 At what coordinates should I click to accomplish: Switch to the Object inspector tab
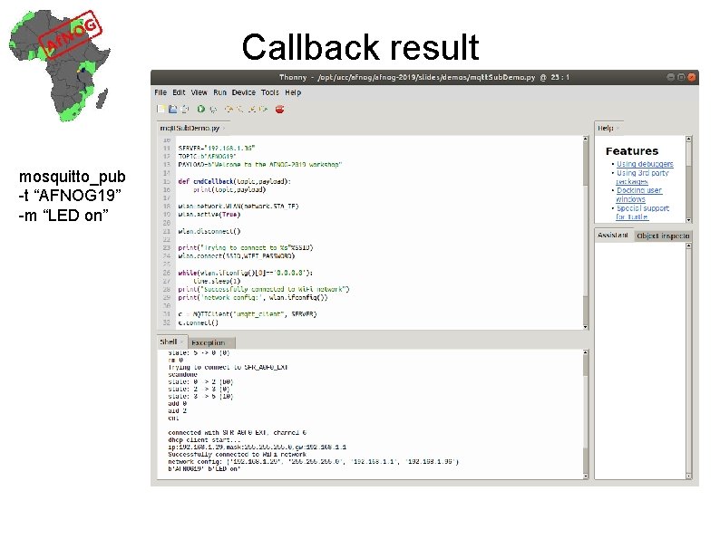[x=663, y=236]
